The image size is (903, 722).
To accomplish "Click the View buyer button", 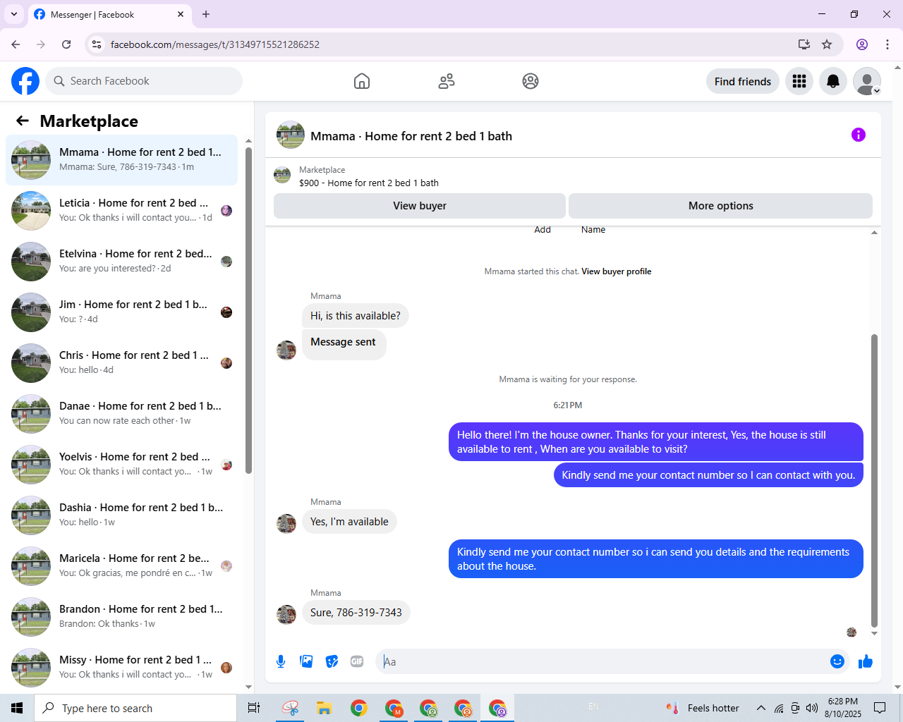I will 420,206.
